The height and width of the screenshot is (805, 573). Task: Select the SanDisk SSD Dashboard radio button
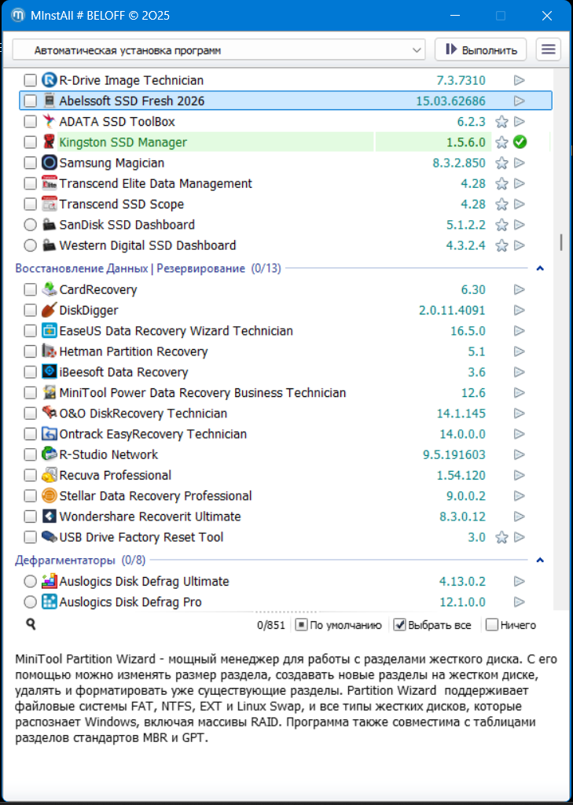click(x=30, y=225)
